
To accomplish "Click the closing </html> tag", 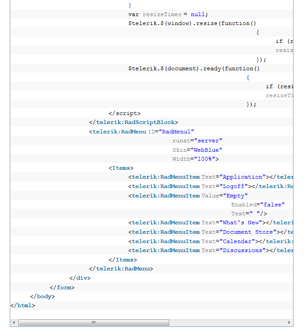I will [x=23, y=305].
